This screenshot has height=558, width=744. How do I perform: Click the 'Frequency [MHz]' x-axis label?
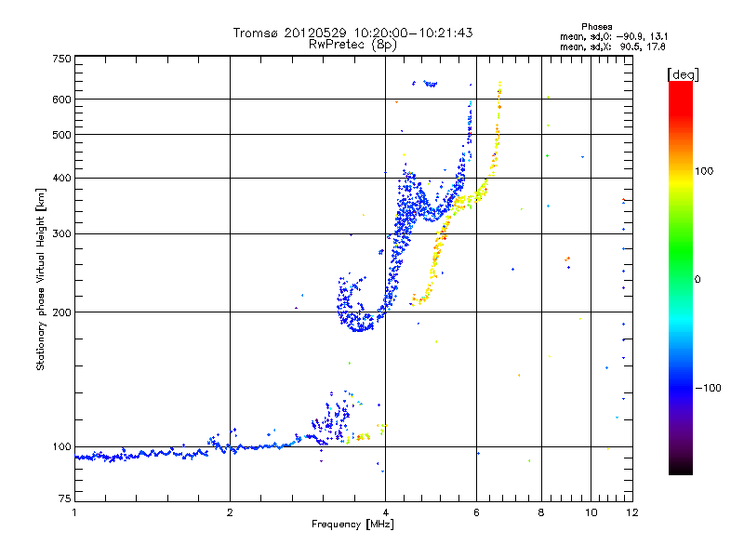pos(352,525)
